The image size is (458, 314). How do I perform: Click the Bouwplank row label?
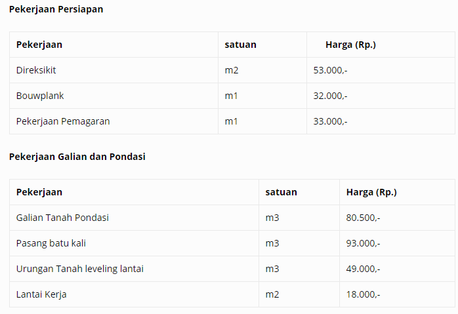click(x=40, y=96)
